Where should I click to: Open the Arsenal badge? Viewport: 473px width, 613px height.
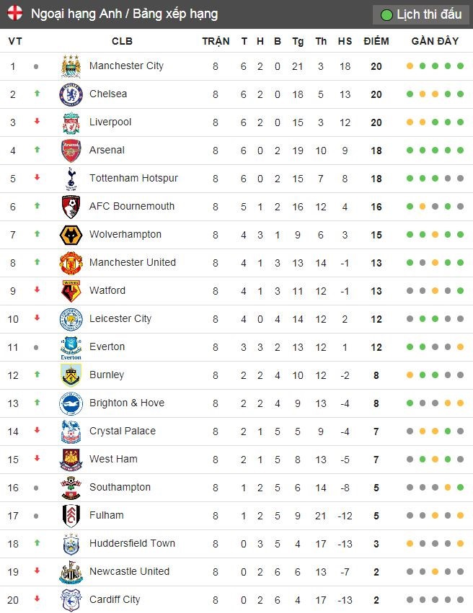70,150
